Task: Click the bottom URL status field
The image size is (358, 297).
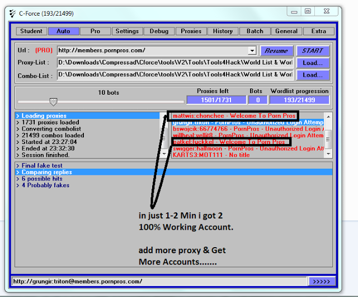Action: pyautogui.click(x=159, y=281)
